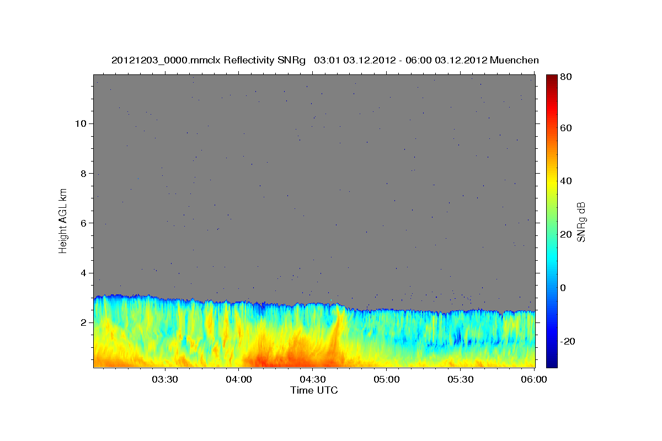
Task: Pick the dark blue bottom of colorbar
Action: (552, 364)
